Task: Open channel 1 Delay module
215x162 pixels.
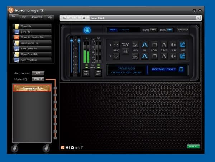Action: pyautogui.click(x=173, y=45)
